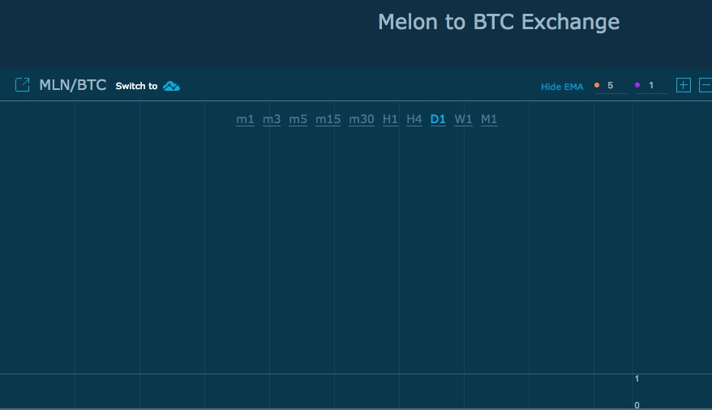Open the chart in a new window
Screen dimensions: 712x410
pos(23,85)
